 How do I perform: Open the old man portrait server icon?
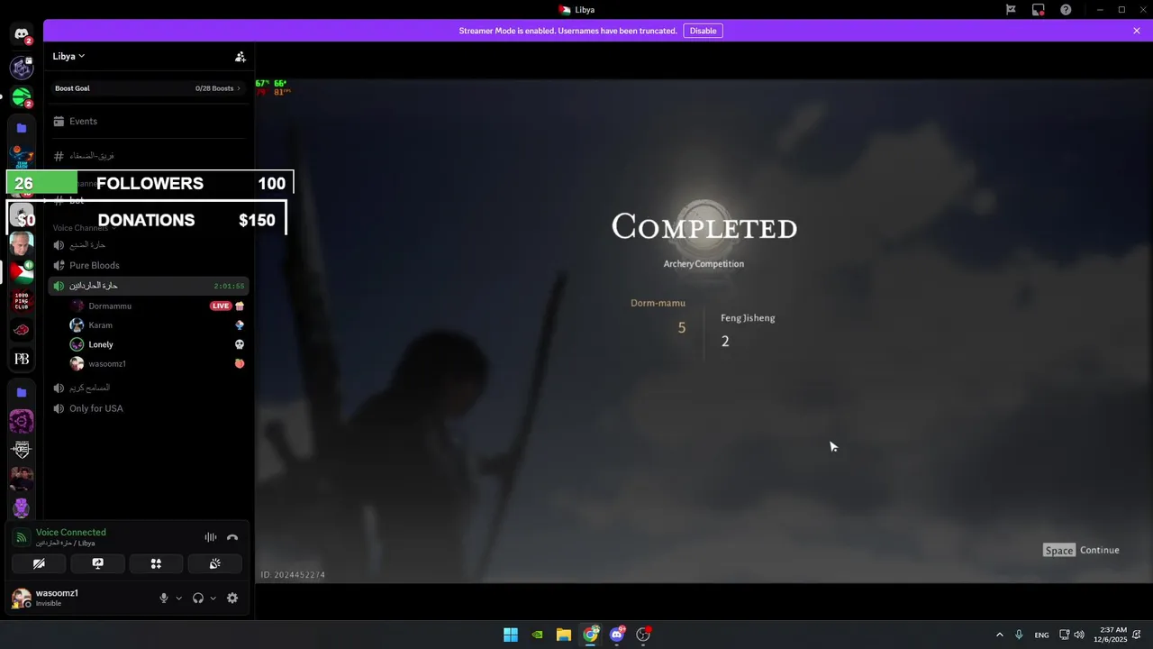(22, 242)
